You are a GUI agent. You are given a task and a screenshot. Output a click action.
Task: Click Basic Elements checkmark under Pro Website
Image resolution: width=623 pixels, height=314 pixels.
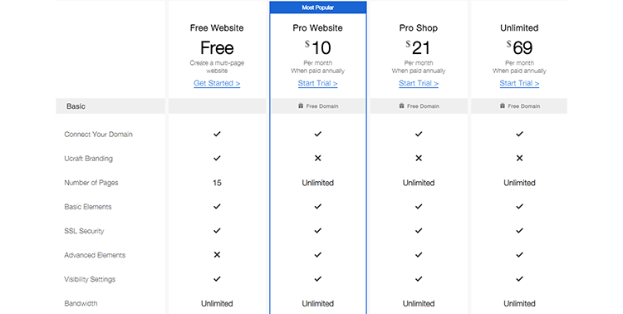(x=318, y=206)
